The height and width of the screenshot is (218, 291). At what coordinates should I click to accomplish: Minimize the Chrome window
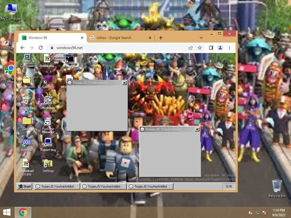coord(211,34)
